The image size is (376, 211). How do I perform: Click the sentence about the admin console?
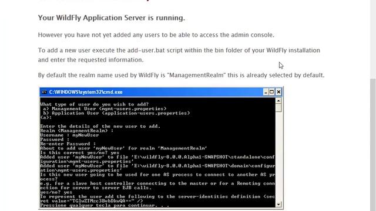pyautogui.click(x=156, y=35)
